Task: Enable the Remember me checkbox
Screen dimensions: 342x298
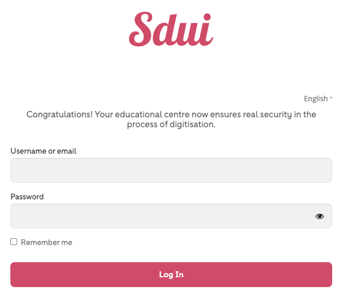Action: click(x=14, y=242)
